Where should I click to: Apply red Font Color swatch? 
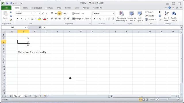tap(45, 19)
